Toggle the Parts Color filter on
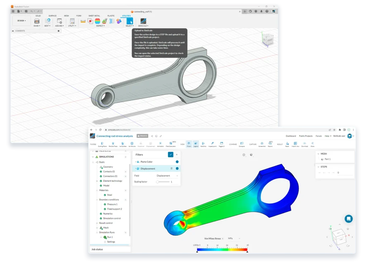This screenshot has width=367, height=263. (177, 162)
